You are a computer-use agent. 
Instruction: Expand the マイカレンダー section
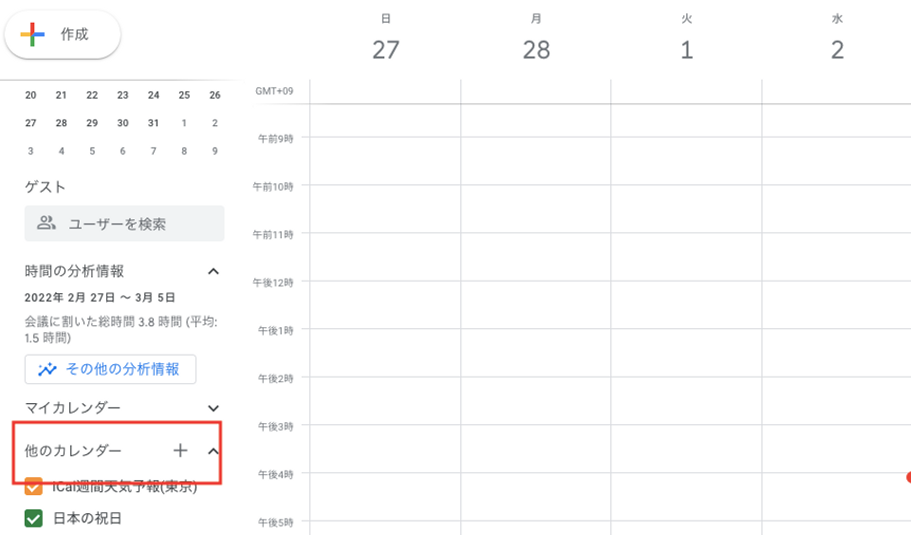click(x=214, y=409)
